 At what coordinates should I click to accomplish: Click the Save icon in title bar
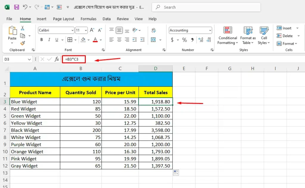click(17, 7)
